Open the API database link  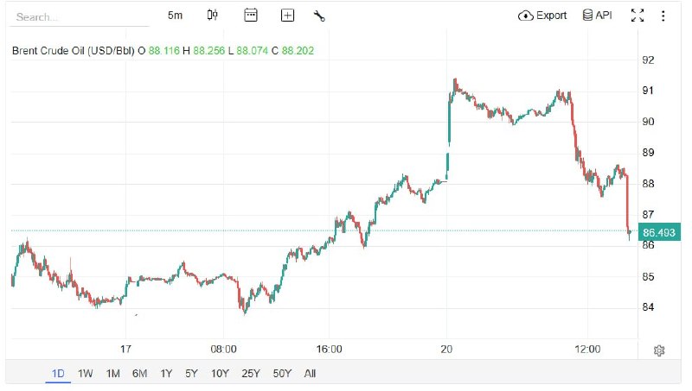pos(597,16)
